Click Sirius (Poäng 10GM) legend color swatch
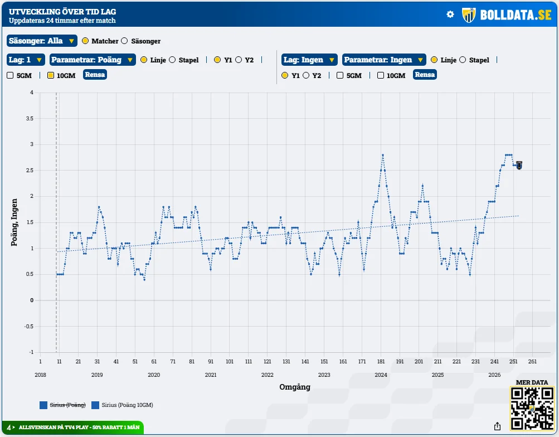Screen dimensions: 559x437 (95, 405)
